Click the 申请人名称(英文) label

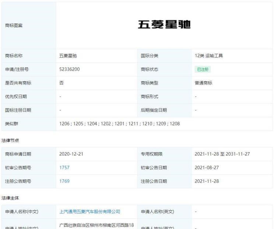click(x=158, y=212)
